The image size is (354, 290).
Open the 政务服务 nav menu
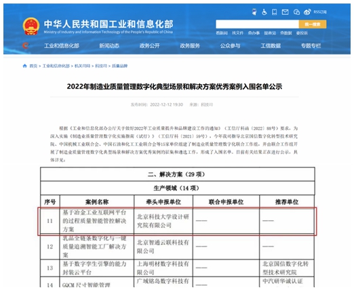pyautogui.click(x=190, y=46)
